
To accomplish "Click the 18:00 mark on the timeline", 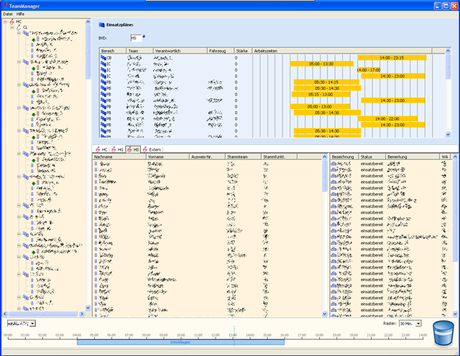I will click(319, 335).
